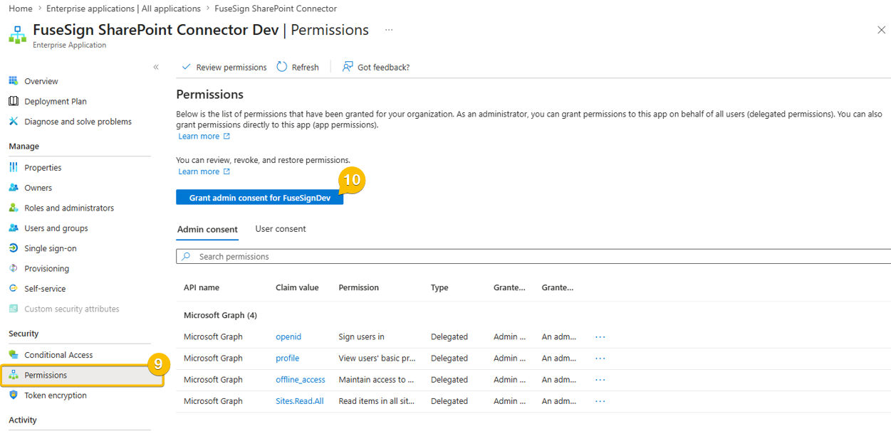Click the Owners people icon

[x=13, y=188]
